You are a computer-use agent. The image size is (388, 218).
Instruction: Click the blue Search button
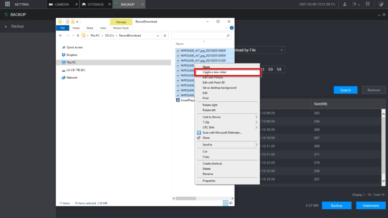tap(345, 90)
